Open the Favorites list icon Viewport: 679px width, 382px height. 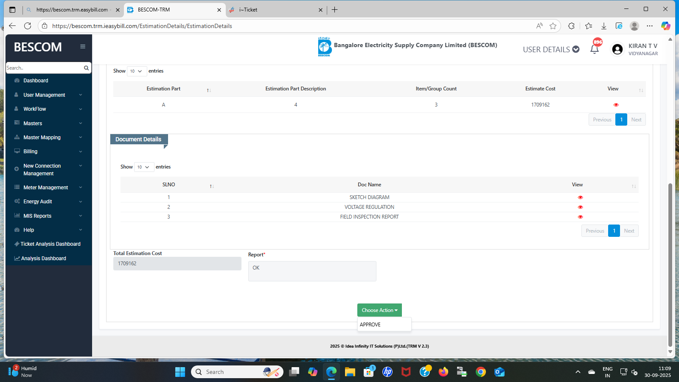(589, 26)
